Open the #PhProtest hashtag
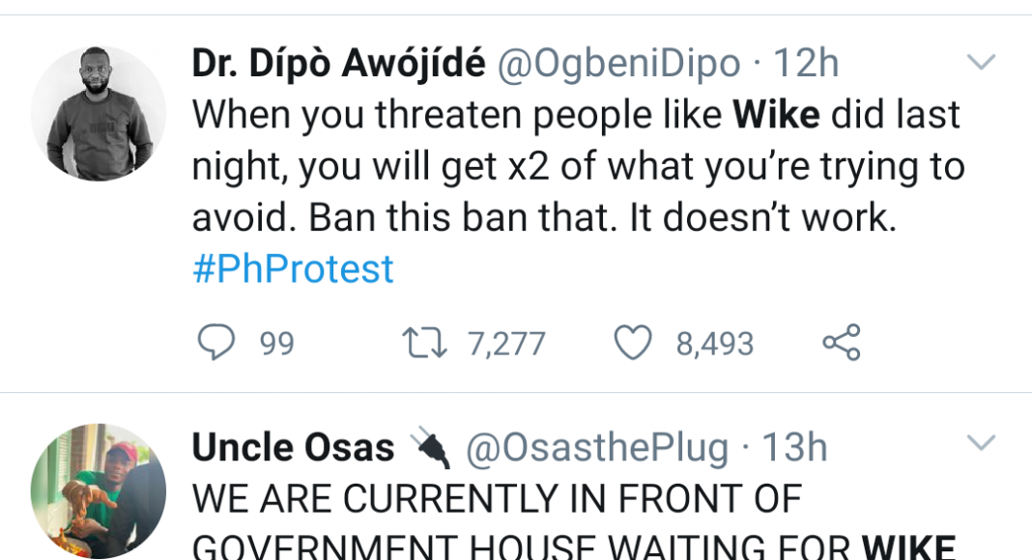The height and width of the screenshot is (560, 1032). (x=293, y=268)
